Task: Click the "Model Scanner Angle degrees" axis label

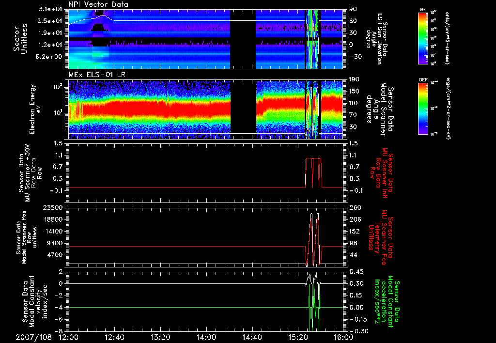Action: pyautogui.click(x=380, y=109)
